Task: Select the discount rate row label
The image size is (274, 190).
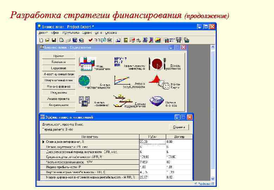Action: (65, 142)
